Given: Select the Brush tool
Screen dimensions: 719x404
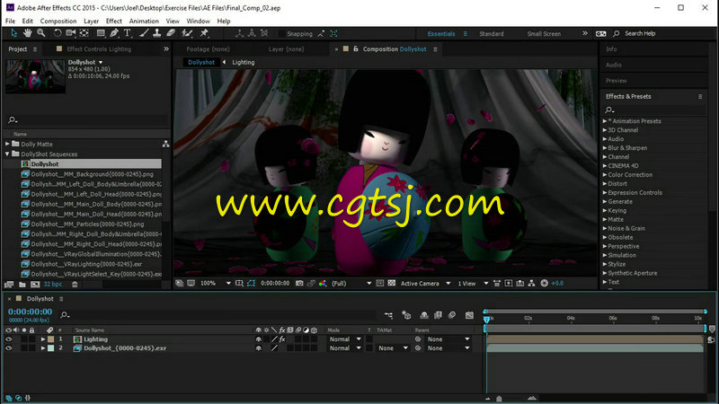Looking at the screenshot, I should [144, 33].
